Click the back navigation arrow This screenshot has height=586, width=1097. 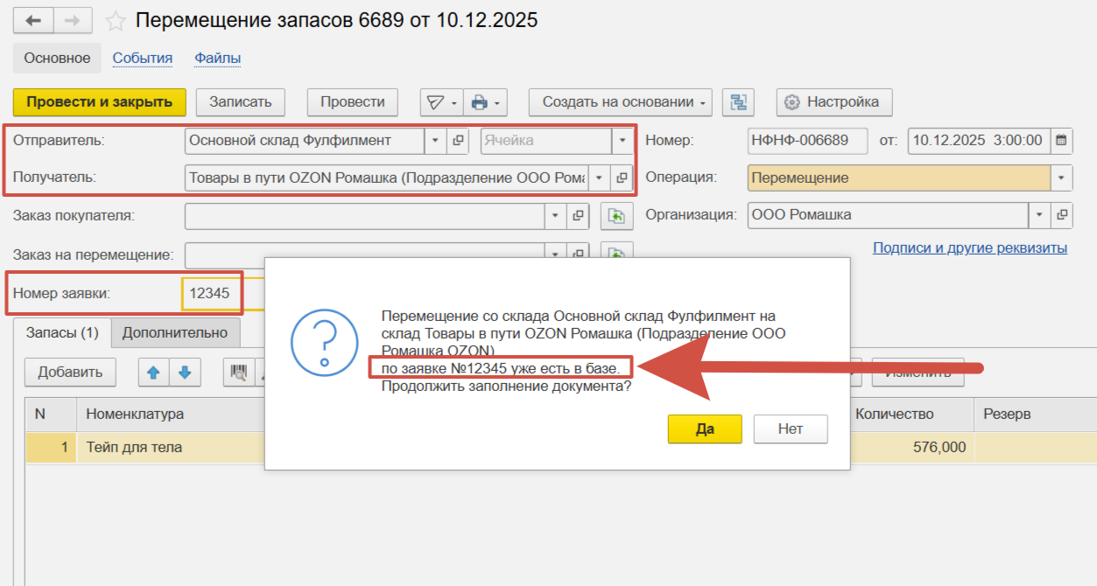[34, 20]
